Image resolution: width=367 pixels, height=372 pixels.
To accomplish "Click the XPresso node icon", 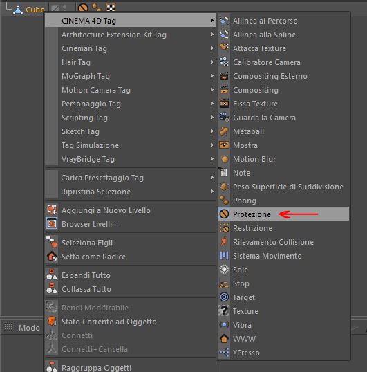I will click(224, 353).
